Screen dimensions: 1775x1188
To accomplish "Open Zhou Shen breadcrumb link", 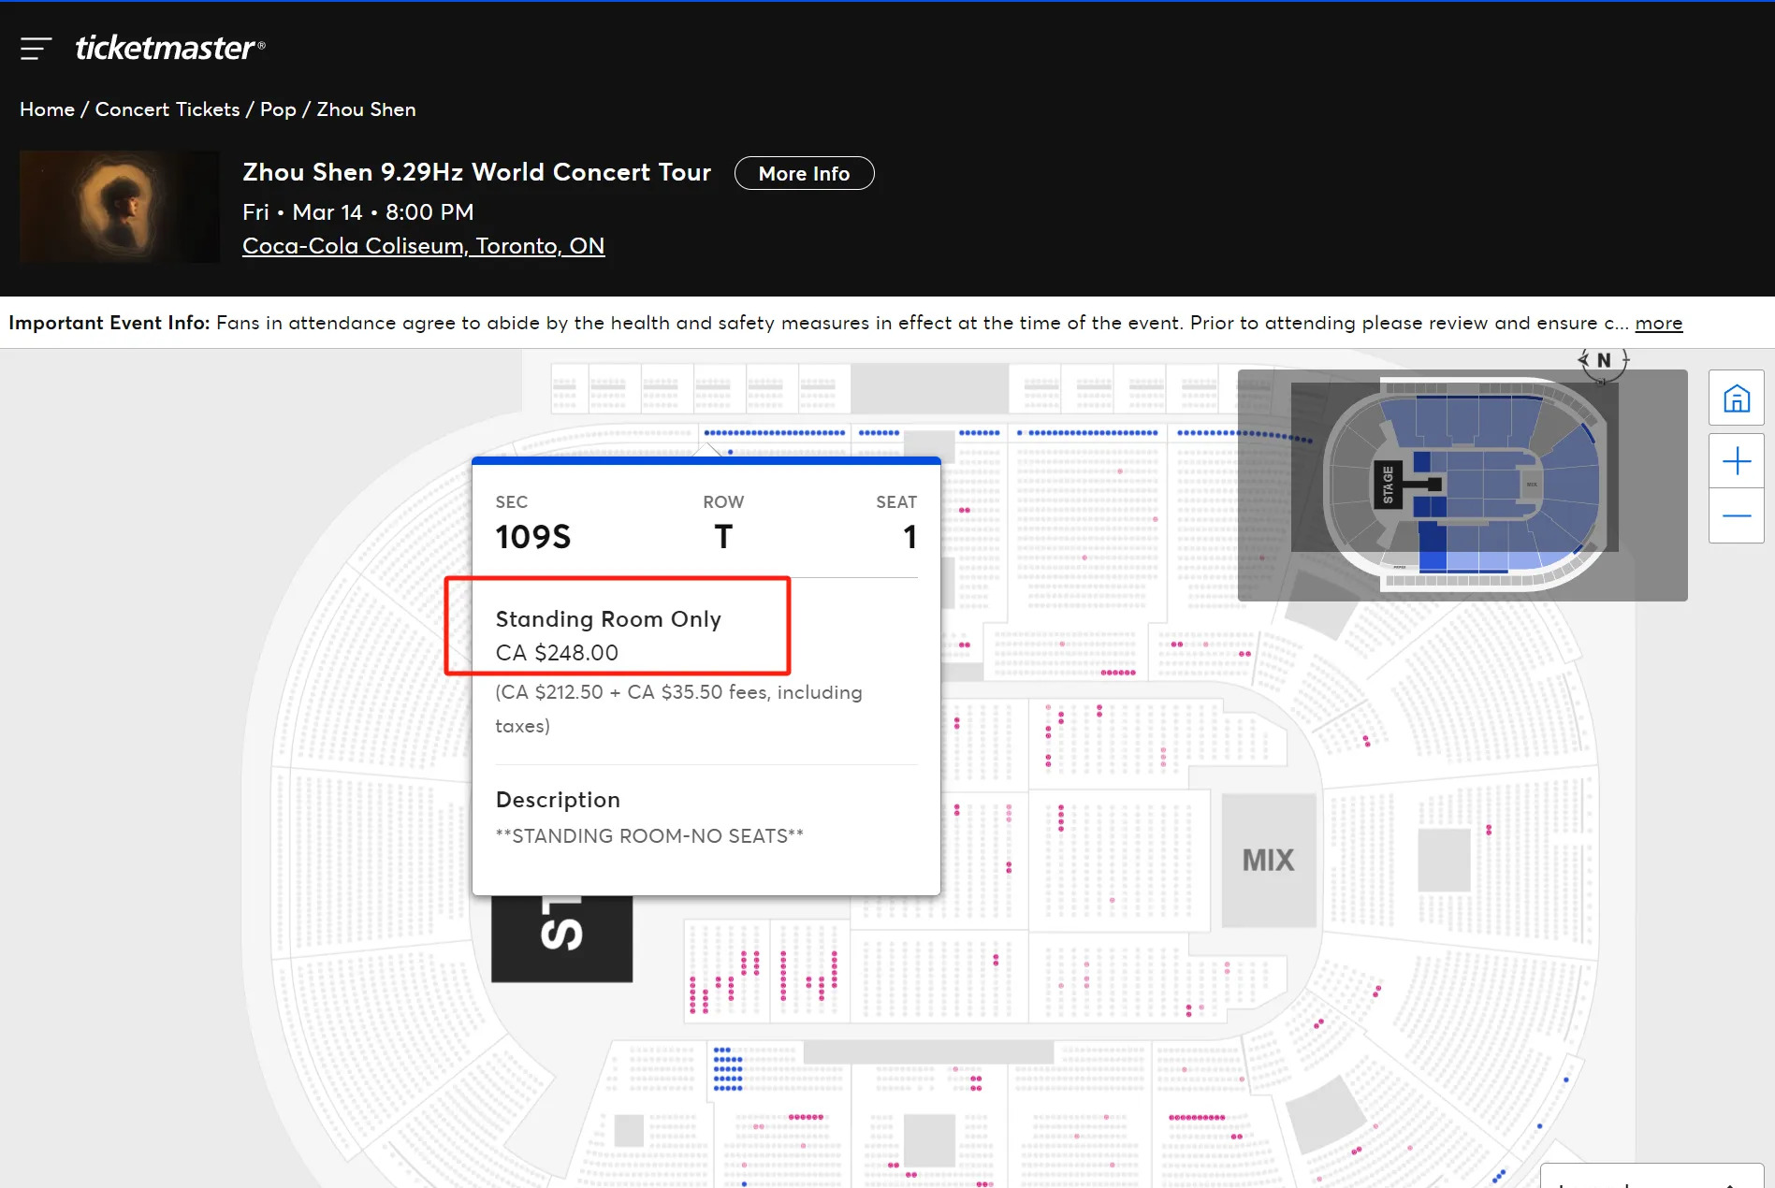I will [x=366, y=109].
